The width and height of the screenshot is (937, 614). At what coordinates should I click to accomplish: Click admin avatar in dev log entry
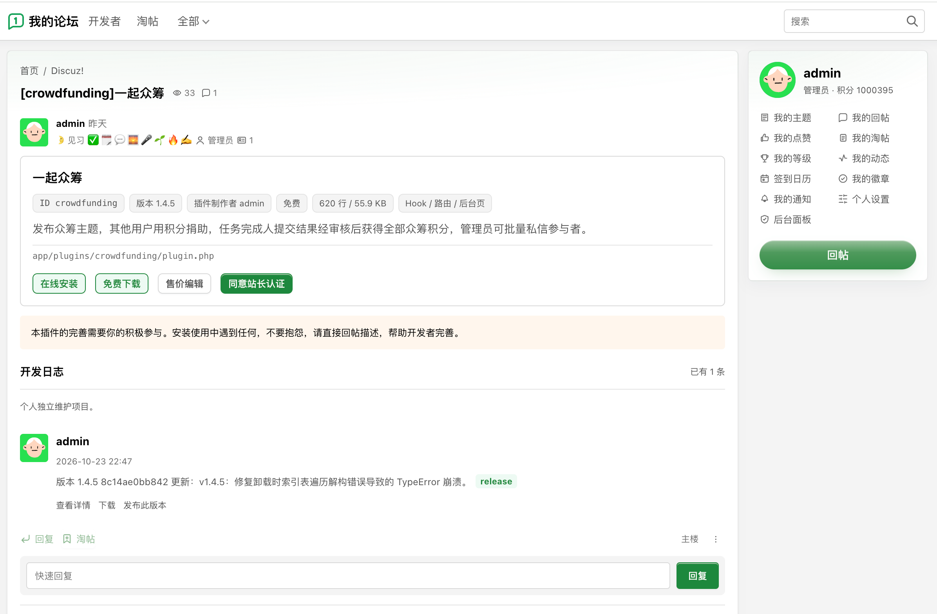pyautogui.click(x=34, y=448)
